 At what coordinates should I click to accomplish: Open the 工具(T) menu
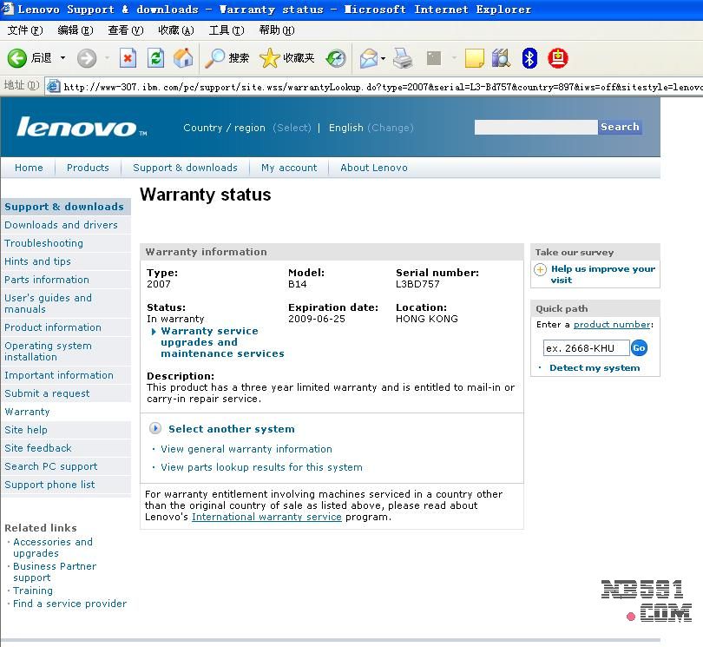[226, 30]
